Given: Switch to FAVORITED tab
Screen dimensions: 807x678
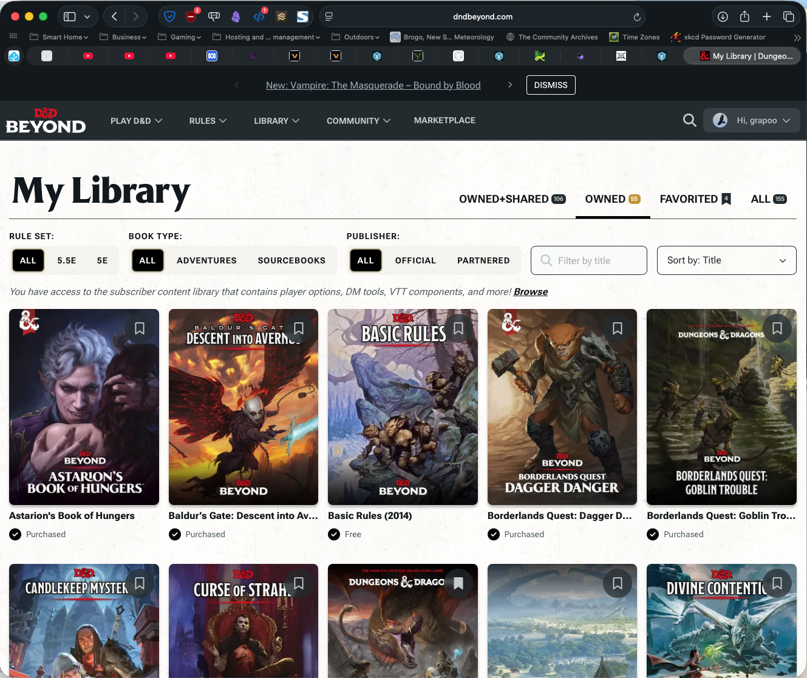Looking at the screenshot, I should (695, 199).
